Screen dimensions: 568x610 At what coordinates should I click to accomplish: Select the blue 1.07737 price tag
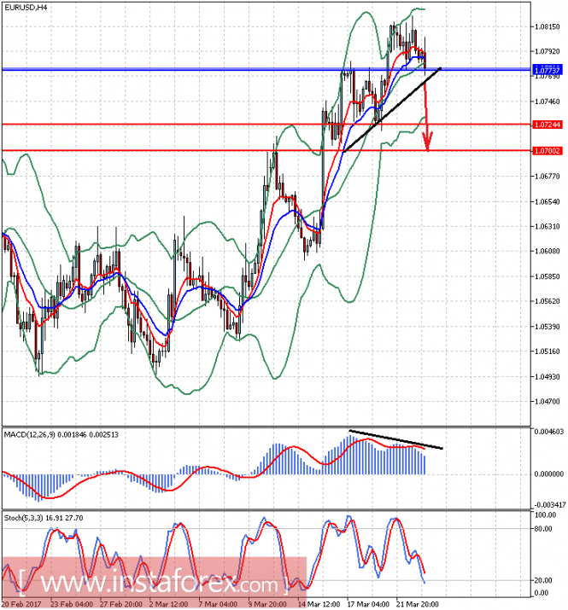(x=546, y=69)
